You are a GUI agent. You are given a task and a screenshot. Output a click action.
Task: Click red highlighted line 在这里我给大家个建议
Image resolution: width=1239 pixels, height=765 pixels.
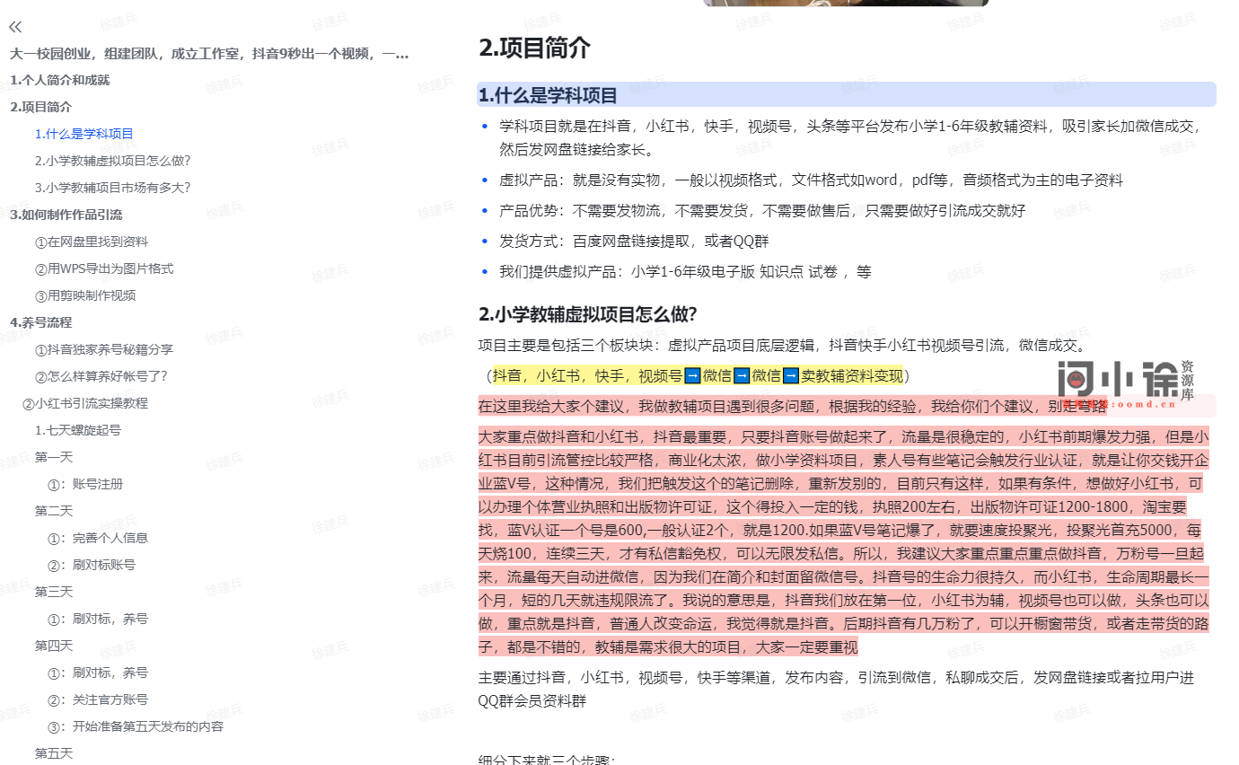(793, 406)
